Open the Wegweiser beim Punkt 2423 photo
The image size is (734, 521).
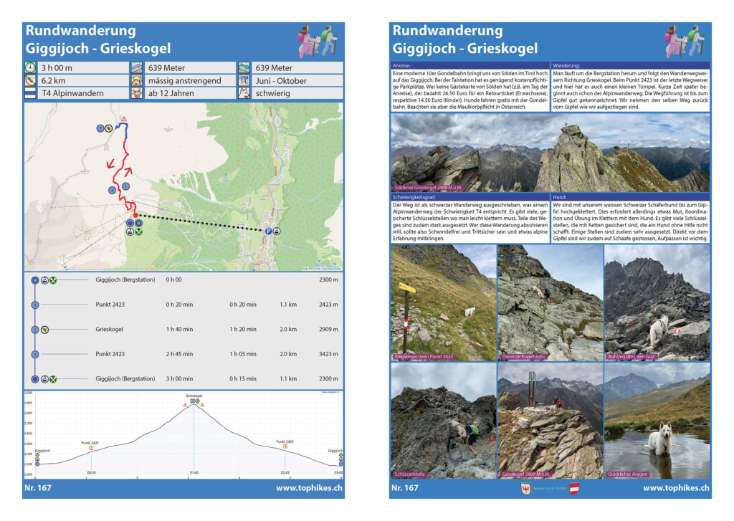click(443, 302)
